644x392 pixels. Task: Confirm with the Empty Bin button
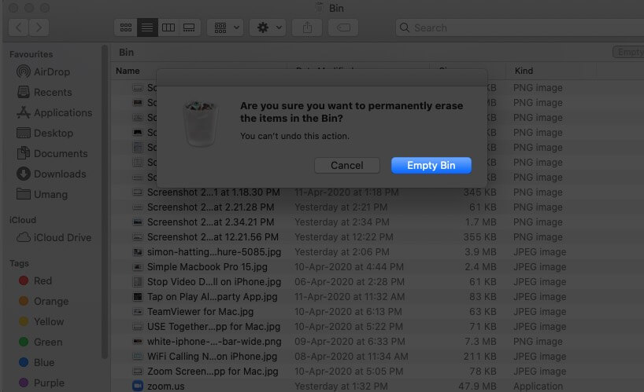[x=431, y=166]
